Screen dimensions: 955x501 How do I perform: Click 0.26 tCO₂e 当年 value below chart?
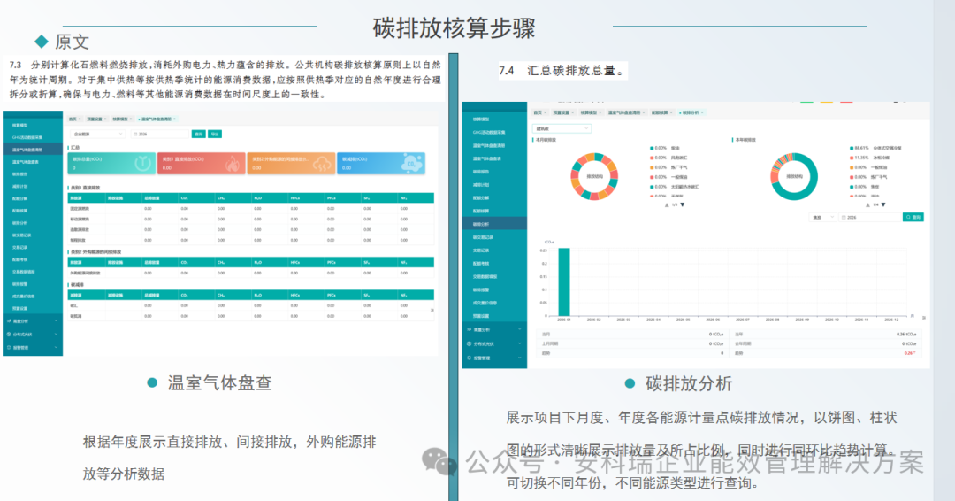[907, 335]
